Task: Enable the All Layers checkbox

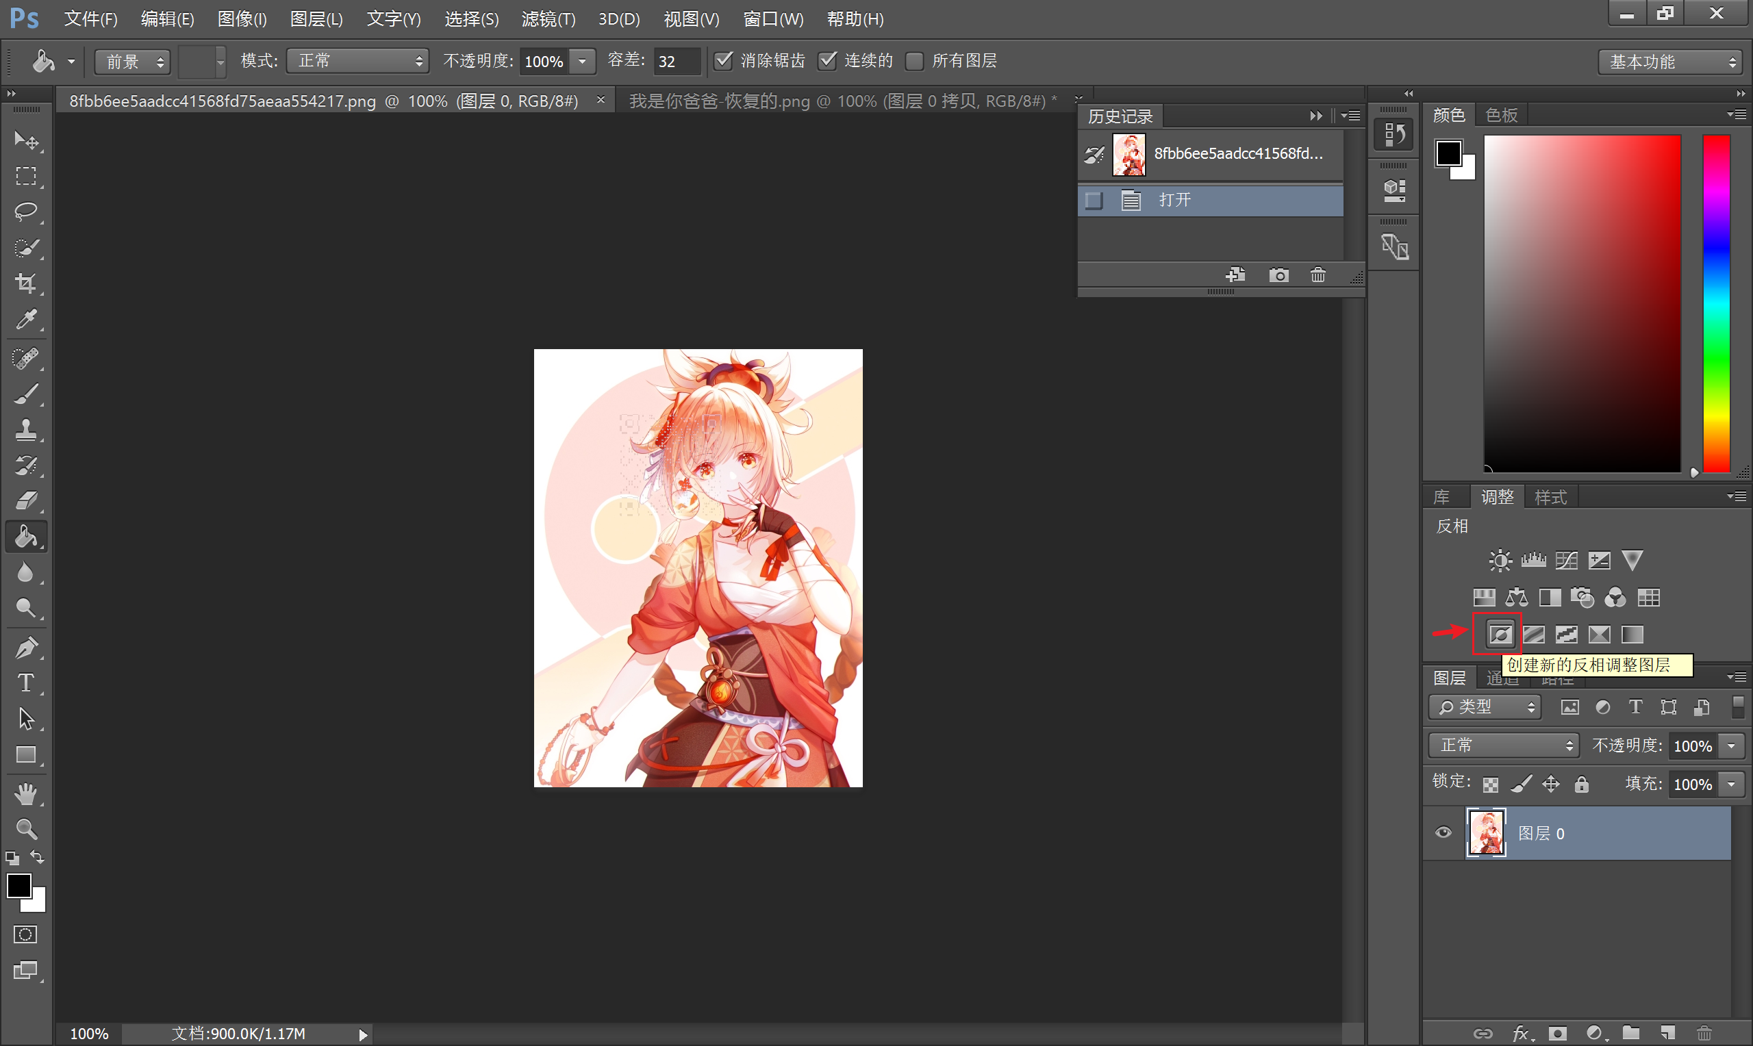Action: 914,61
